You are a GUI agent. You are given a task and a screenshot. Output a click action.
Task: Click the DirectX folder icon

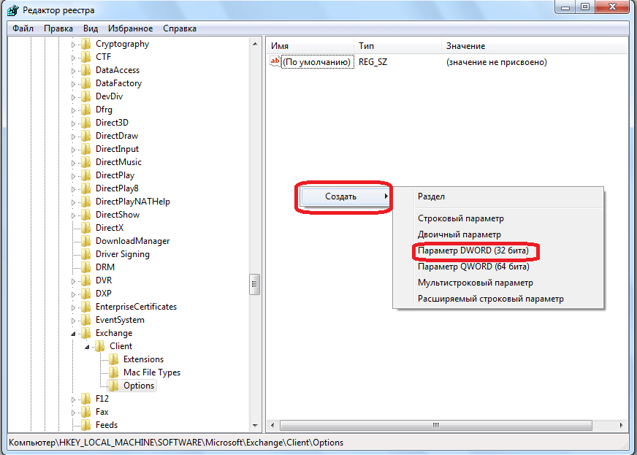[86, 228]
